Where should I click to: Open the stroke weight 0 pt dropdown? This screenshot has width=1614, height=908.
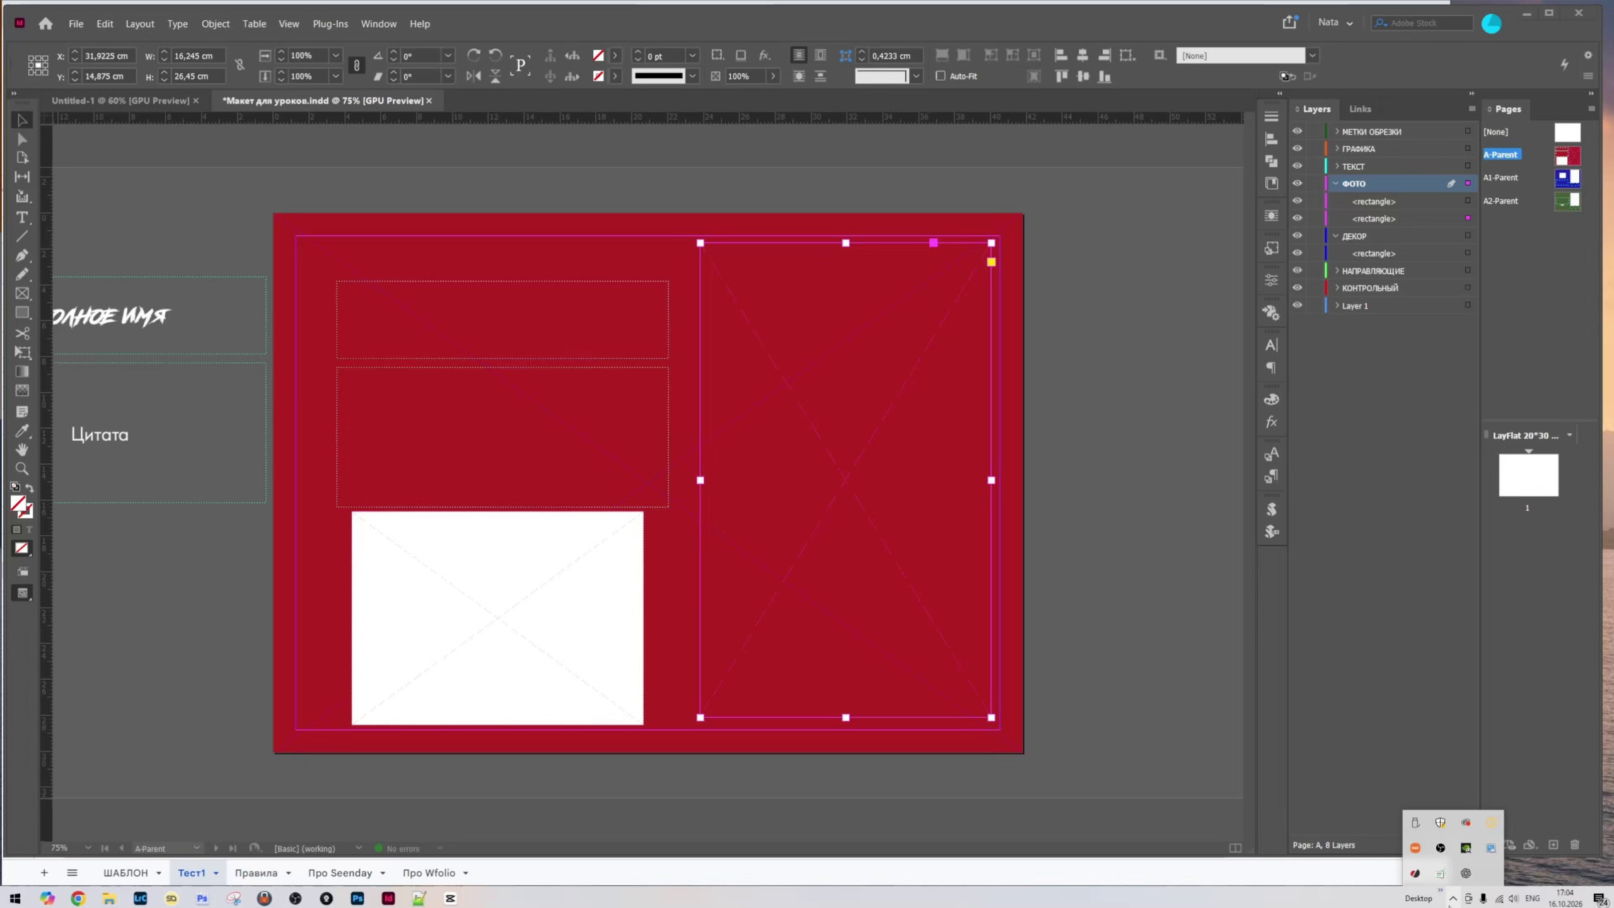pyautogui.click(x=692, y=55)
